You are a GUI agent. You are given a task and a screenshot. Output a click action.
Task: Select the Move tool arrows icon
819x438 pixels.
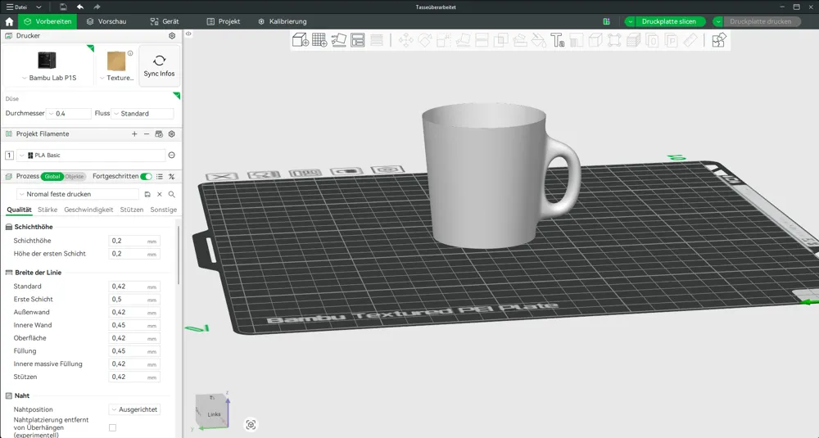click(x=406, y=40)
